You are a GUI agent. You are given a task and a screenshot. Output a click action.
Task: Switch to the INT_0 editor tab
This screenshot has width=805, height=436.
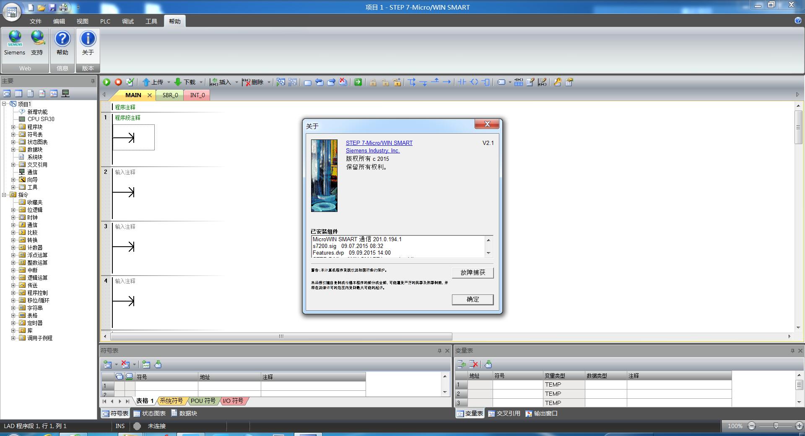pos(197,95)
